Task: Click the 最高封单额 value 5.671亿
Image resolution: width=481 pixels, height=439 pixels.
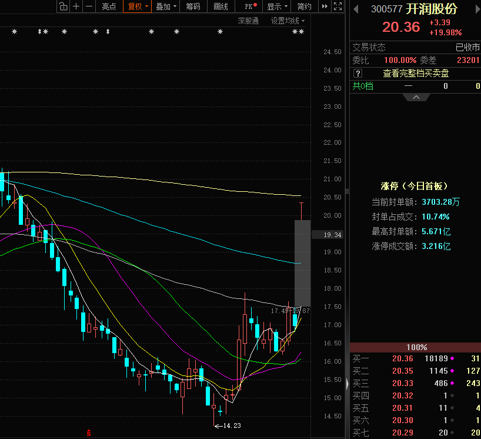Action: (436, 231)
